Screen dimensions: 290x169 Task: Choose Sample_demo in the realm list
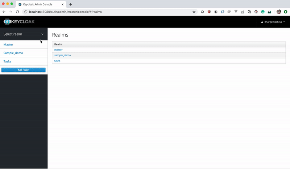[13, 53]
